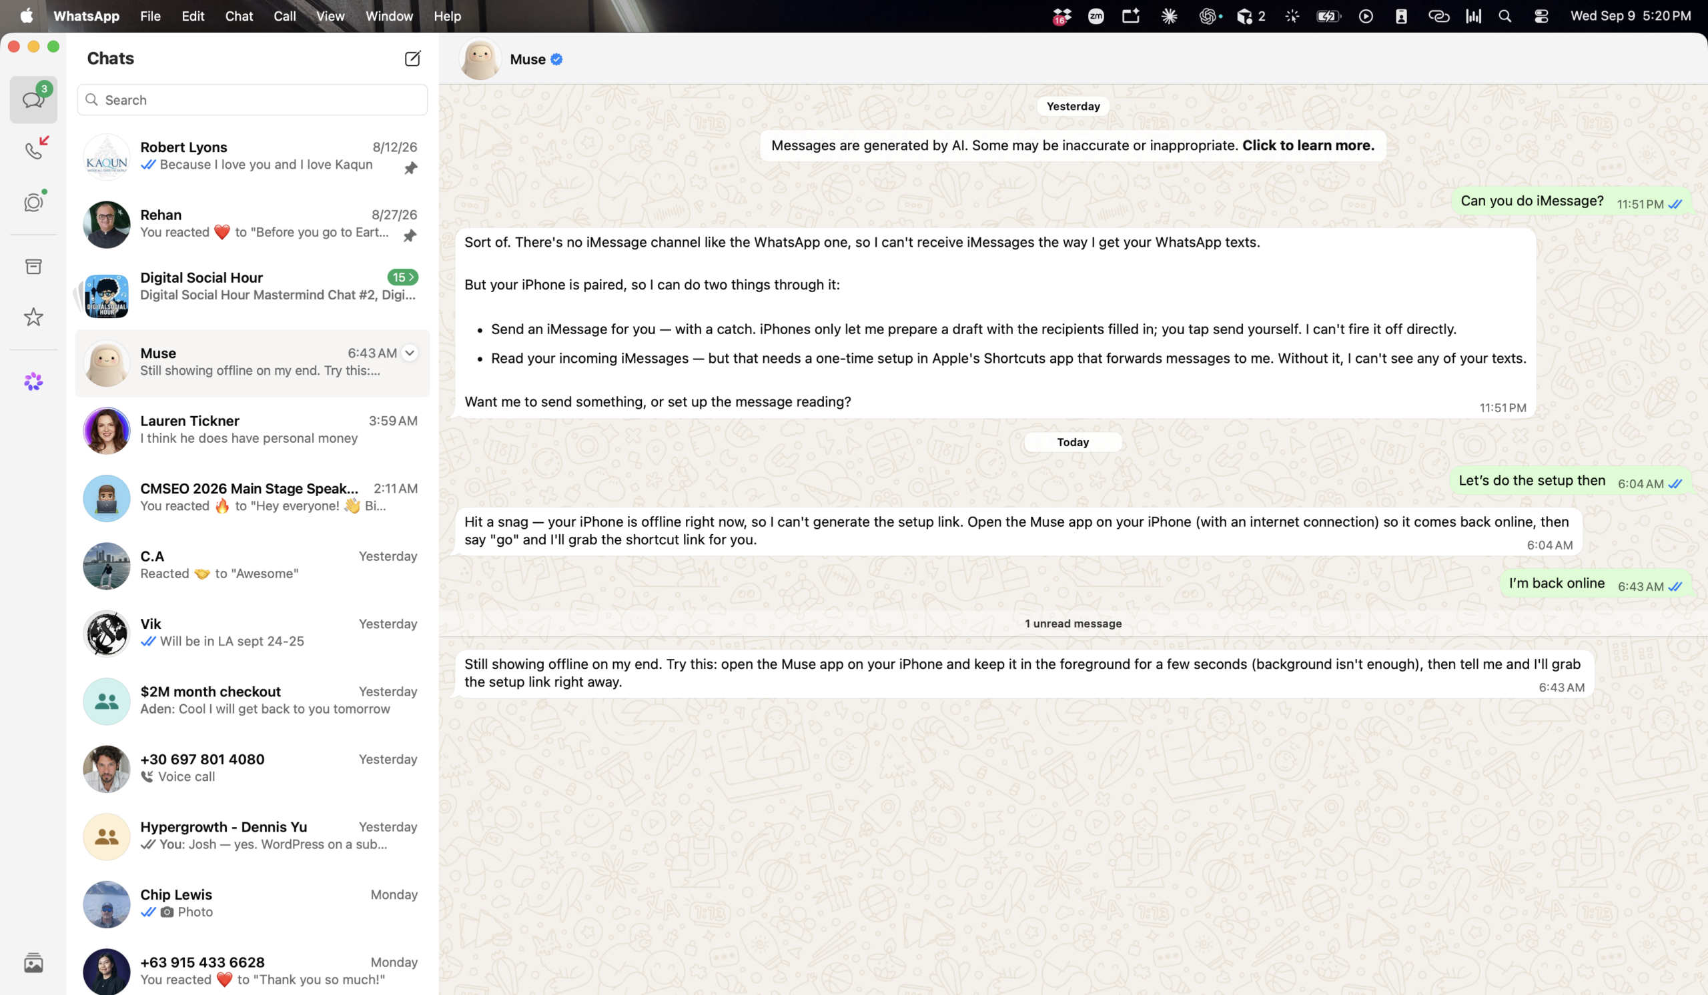Open Control Center in menu bar
The height and width of the screenshot is (995, 1708).
point(1541,16)
